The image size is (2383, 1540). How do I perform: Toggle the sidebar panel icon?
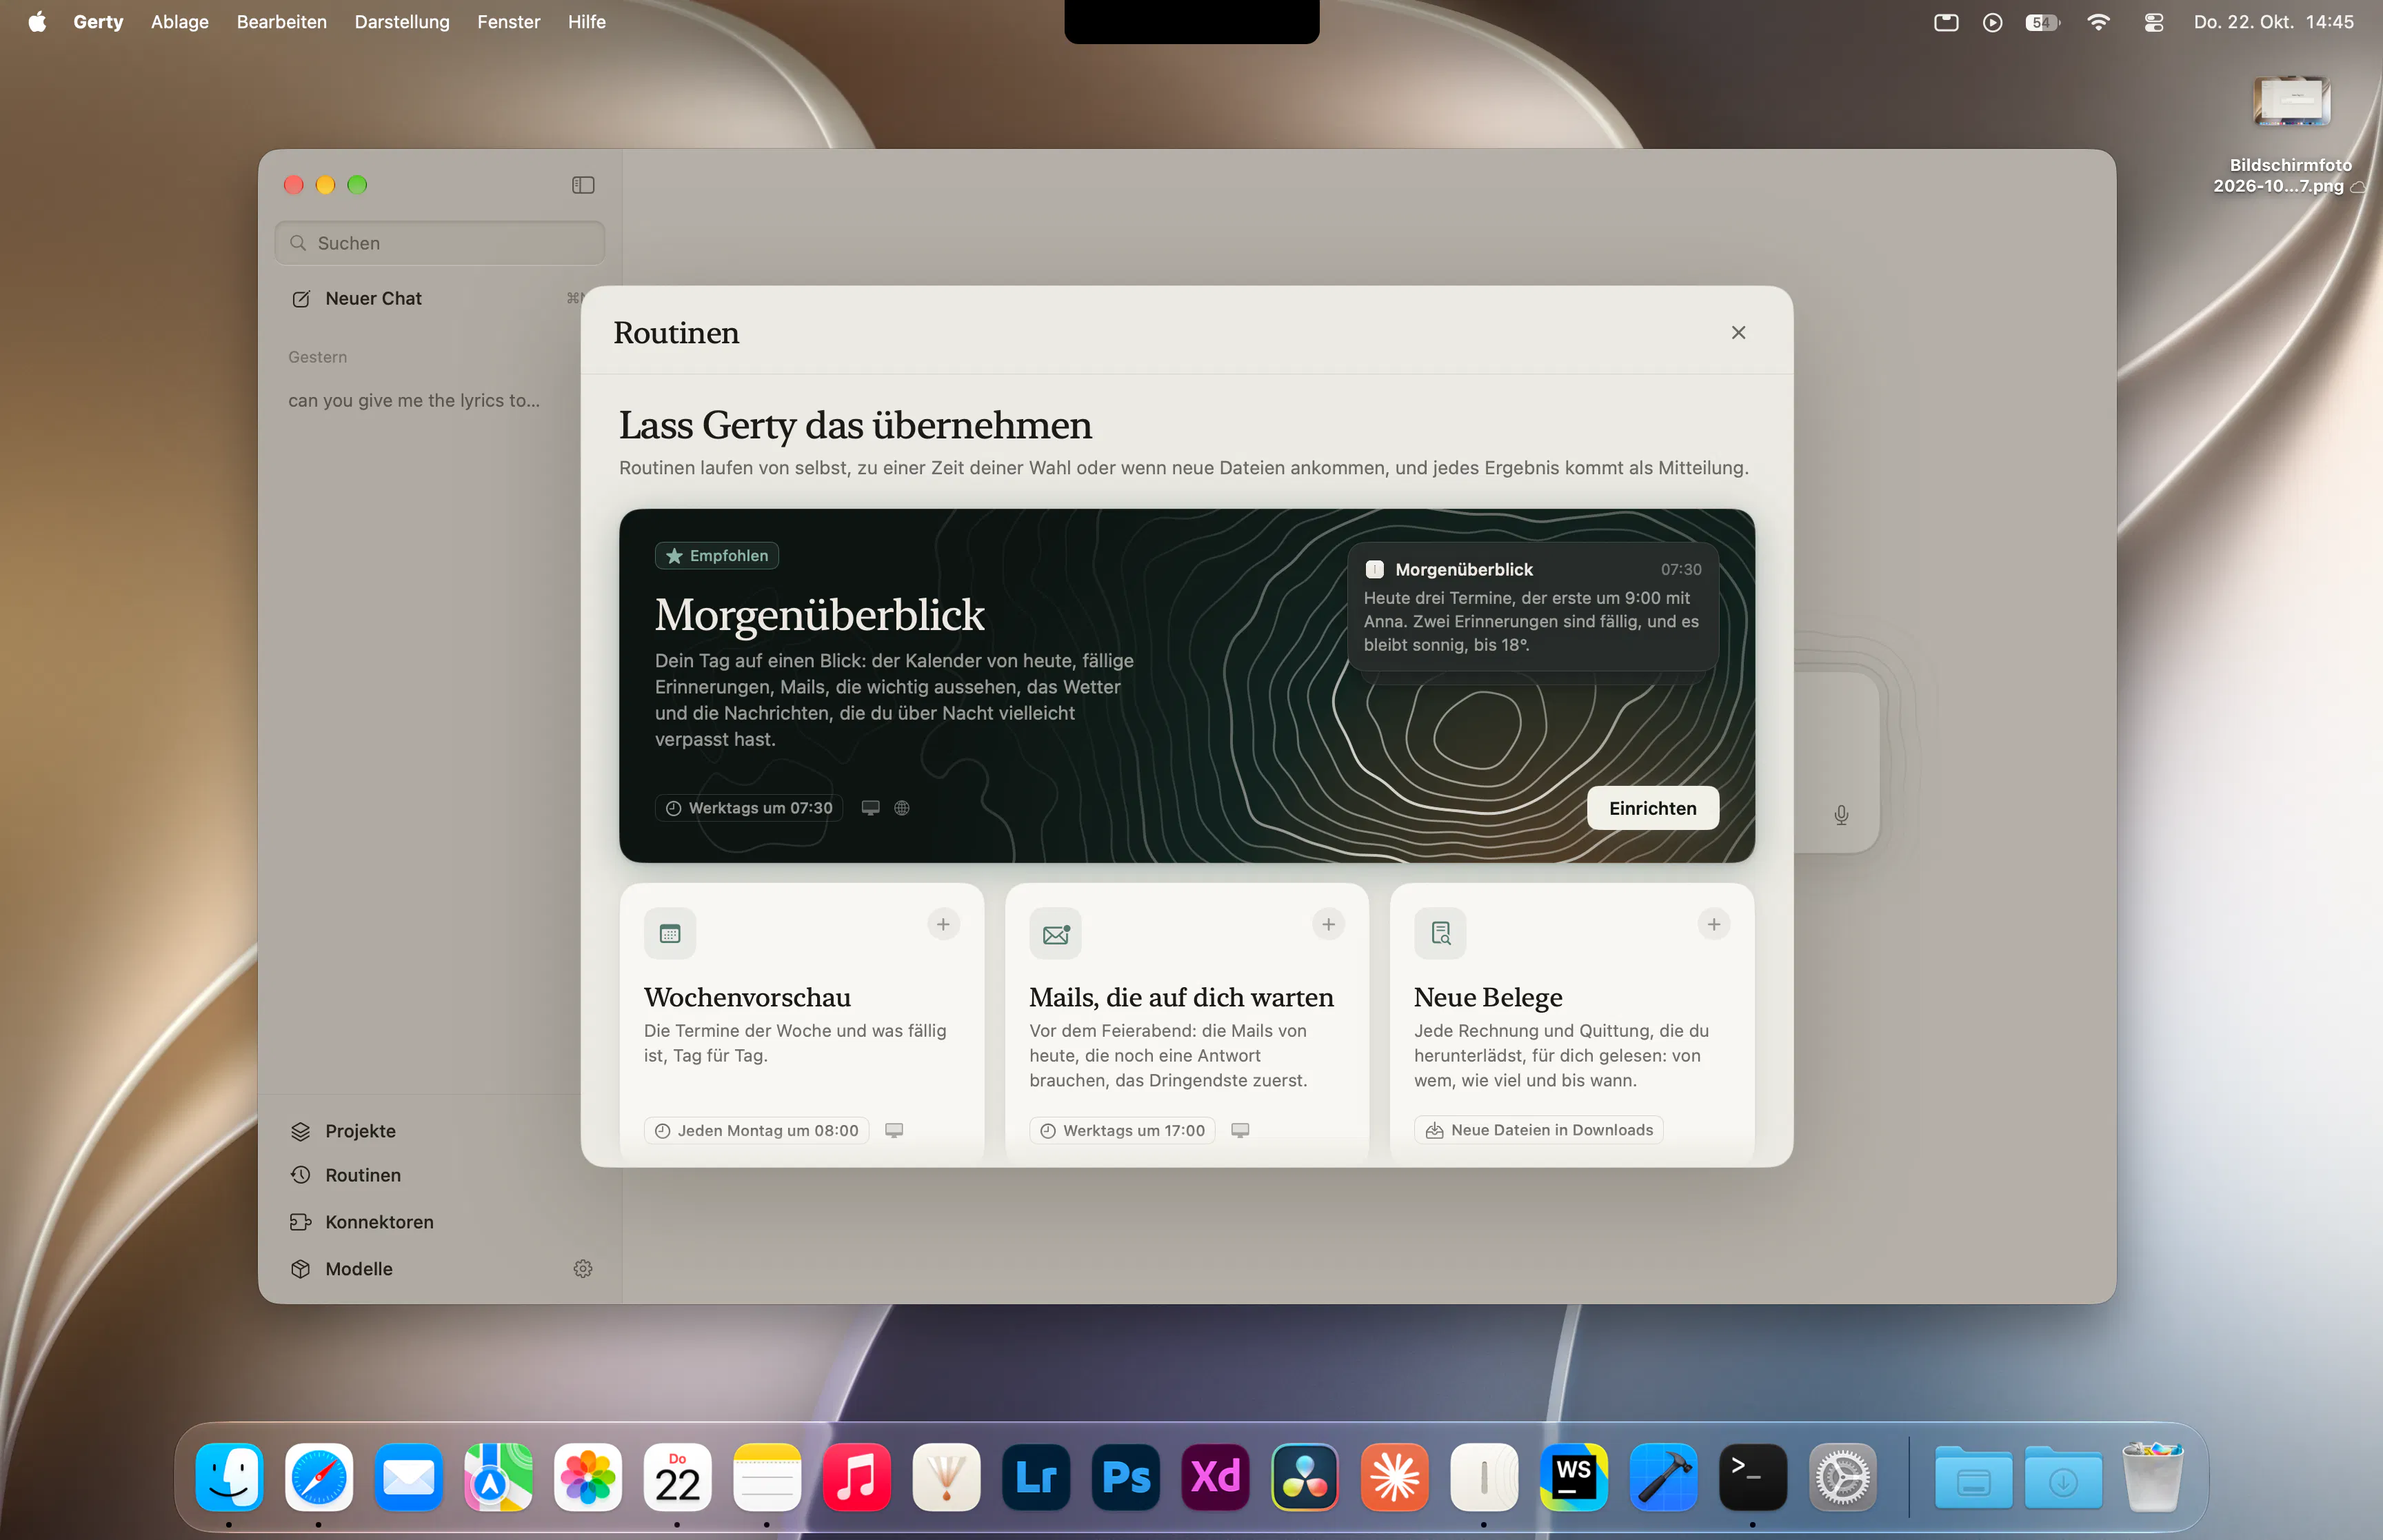pyautogui.click(x=583, y=185)
